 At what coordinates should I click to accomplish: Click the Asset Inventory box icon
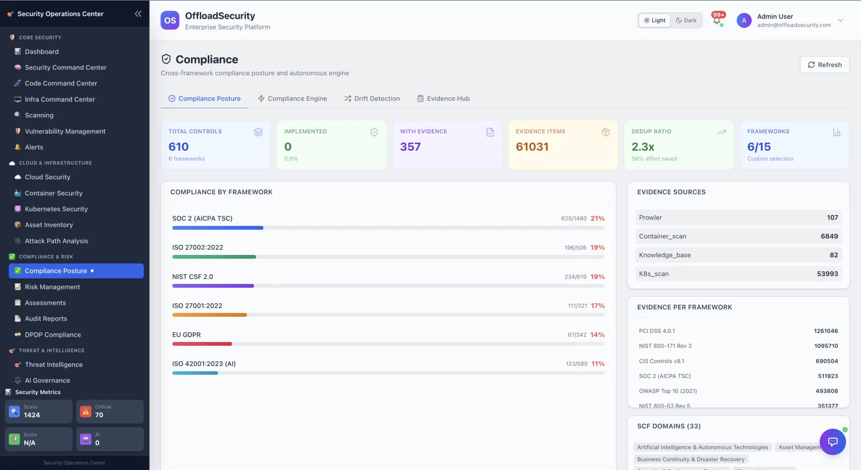[18, 225]
